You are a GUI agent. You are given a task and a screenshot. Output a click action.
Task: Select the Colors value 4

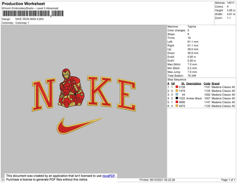click(x=228, y=7)
